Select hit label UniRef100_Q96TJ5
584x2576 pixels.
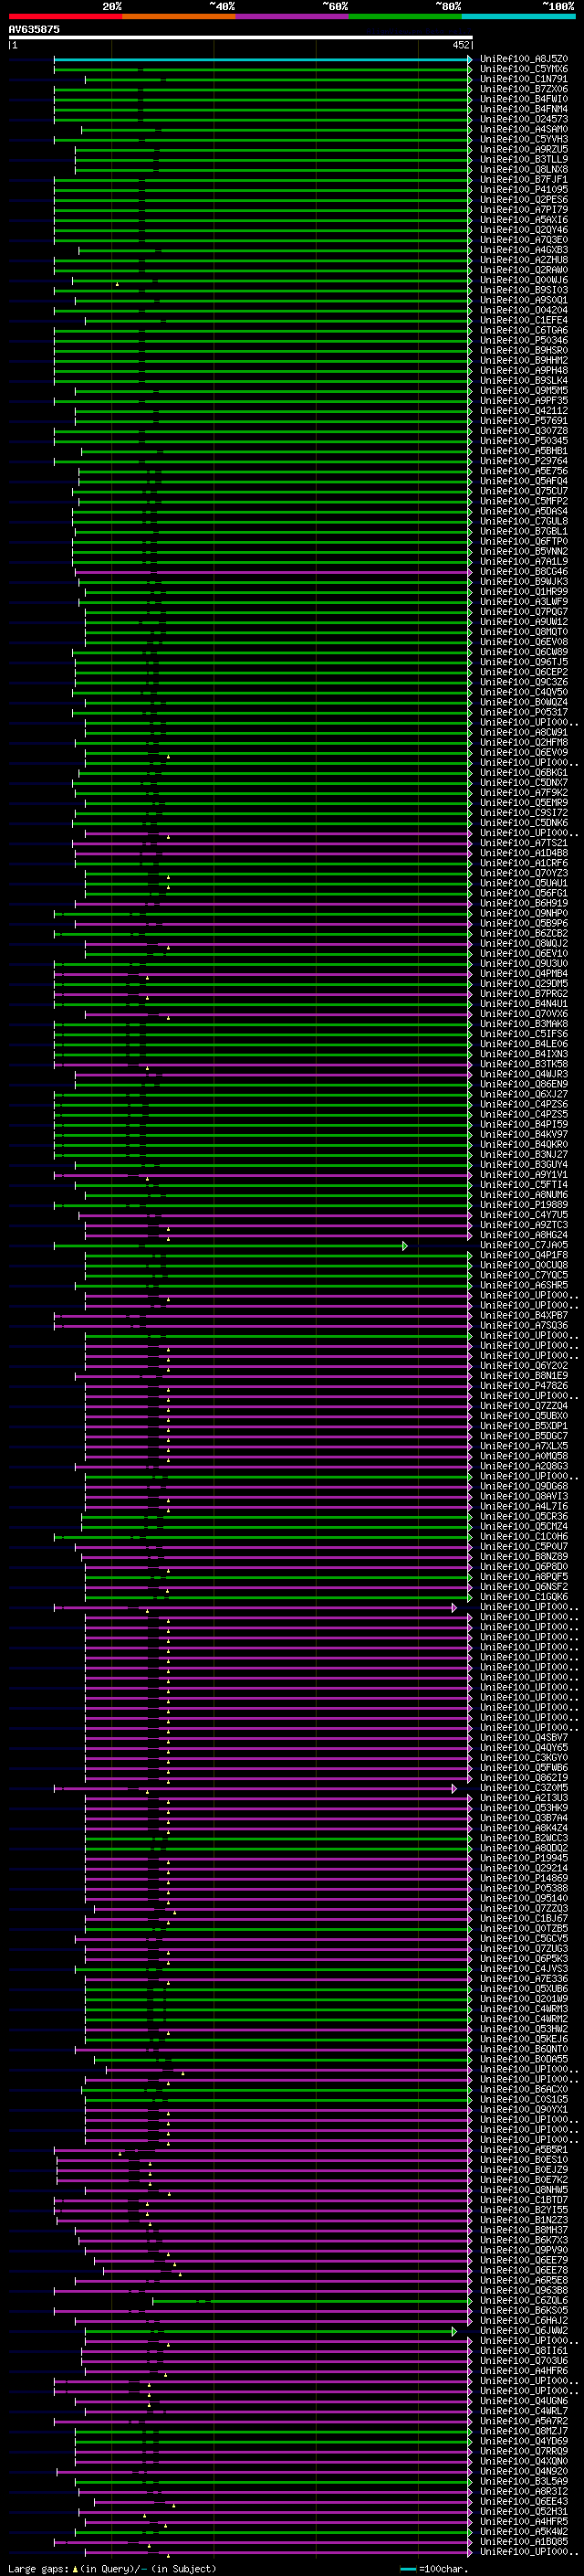click(x=524, y=662)
